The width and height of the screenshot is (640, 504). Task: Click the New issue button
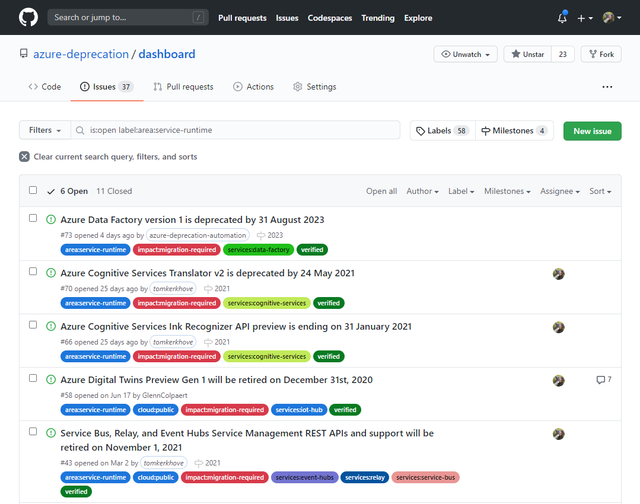[x=592, y=131]
